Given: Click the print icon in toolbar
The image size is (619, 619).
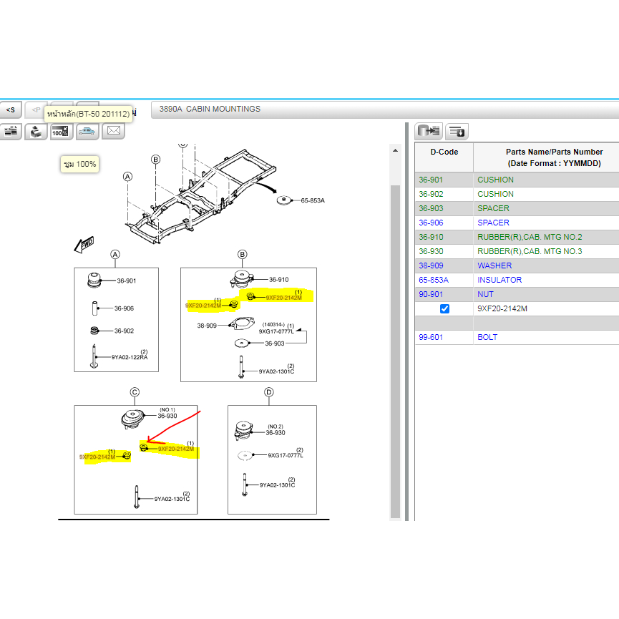Looking at the screenshot, I should coord(36,131).
